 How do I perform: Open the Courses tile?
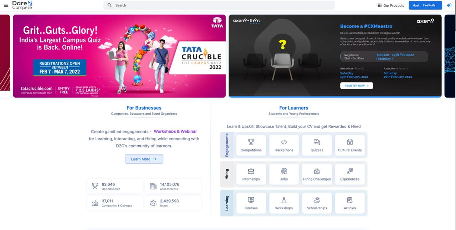pyautogui.click(x=251, y=203)
